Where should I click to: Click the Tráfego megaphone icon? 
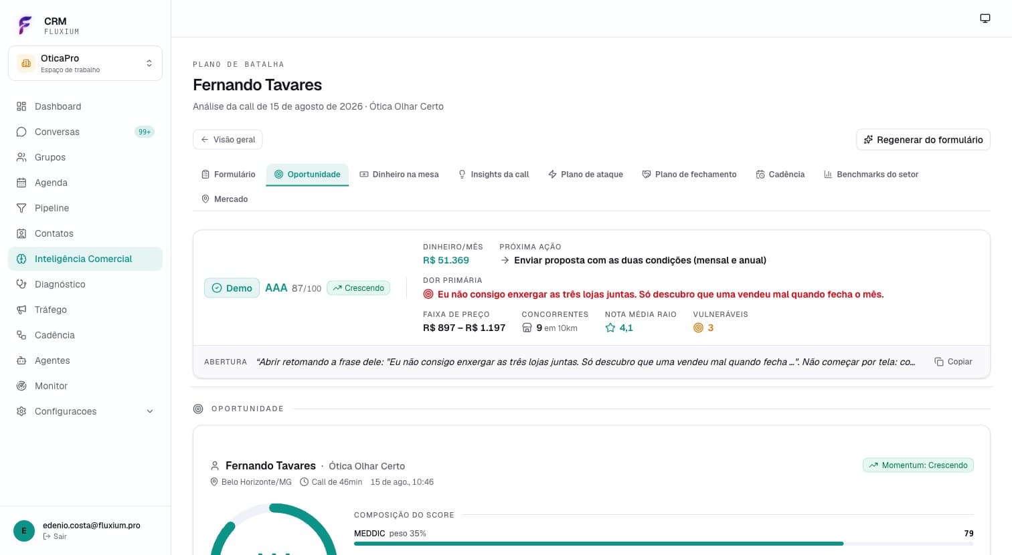pyautogui.click(x=21, y=310)
